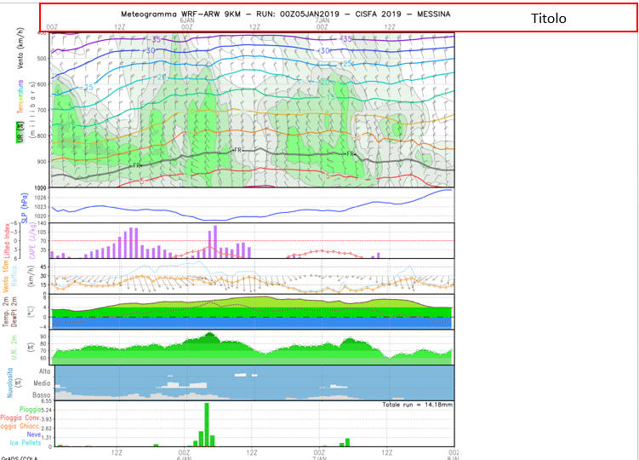Select the 1020 value on the SLP axis
The width and height of the screenshot is (639, 460).
(41, 216)
